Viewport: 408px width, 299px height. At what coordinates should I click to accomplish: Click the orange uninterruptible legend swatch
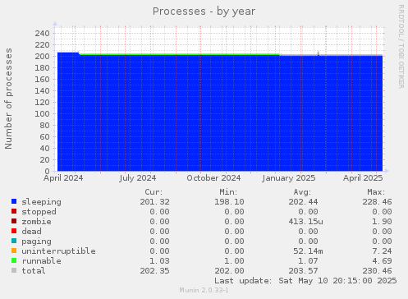coord(14,251)
